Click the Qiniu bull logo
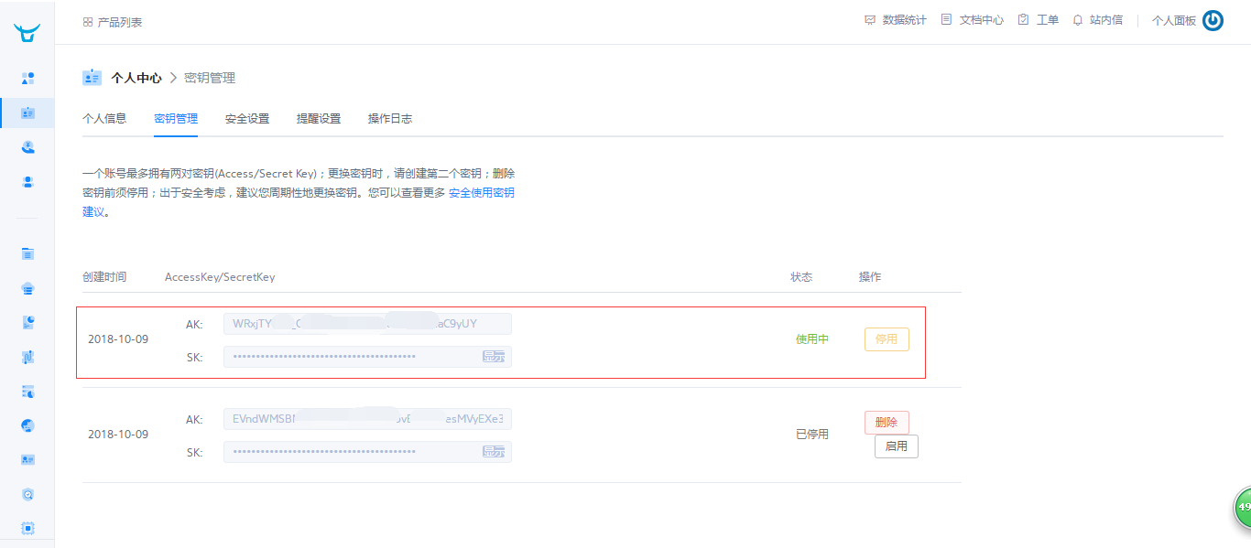 tap(27, 33)
